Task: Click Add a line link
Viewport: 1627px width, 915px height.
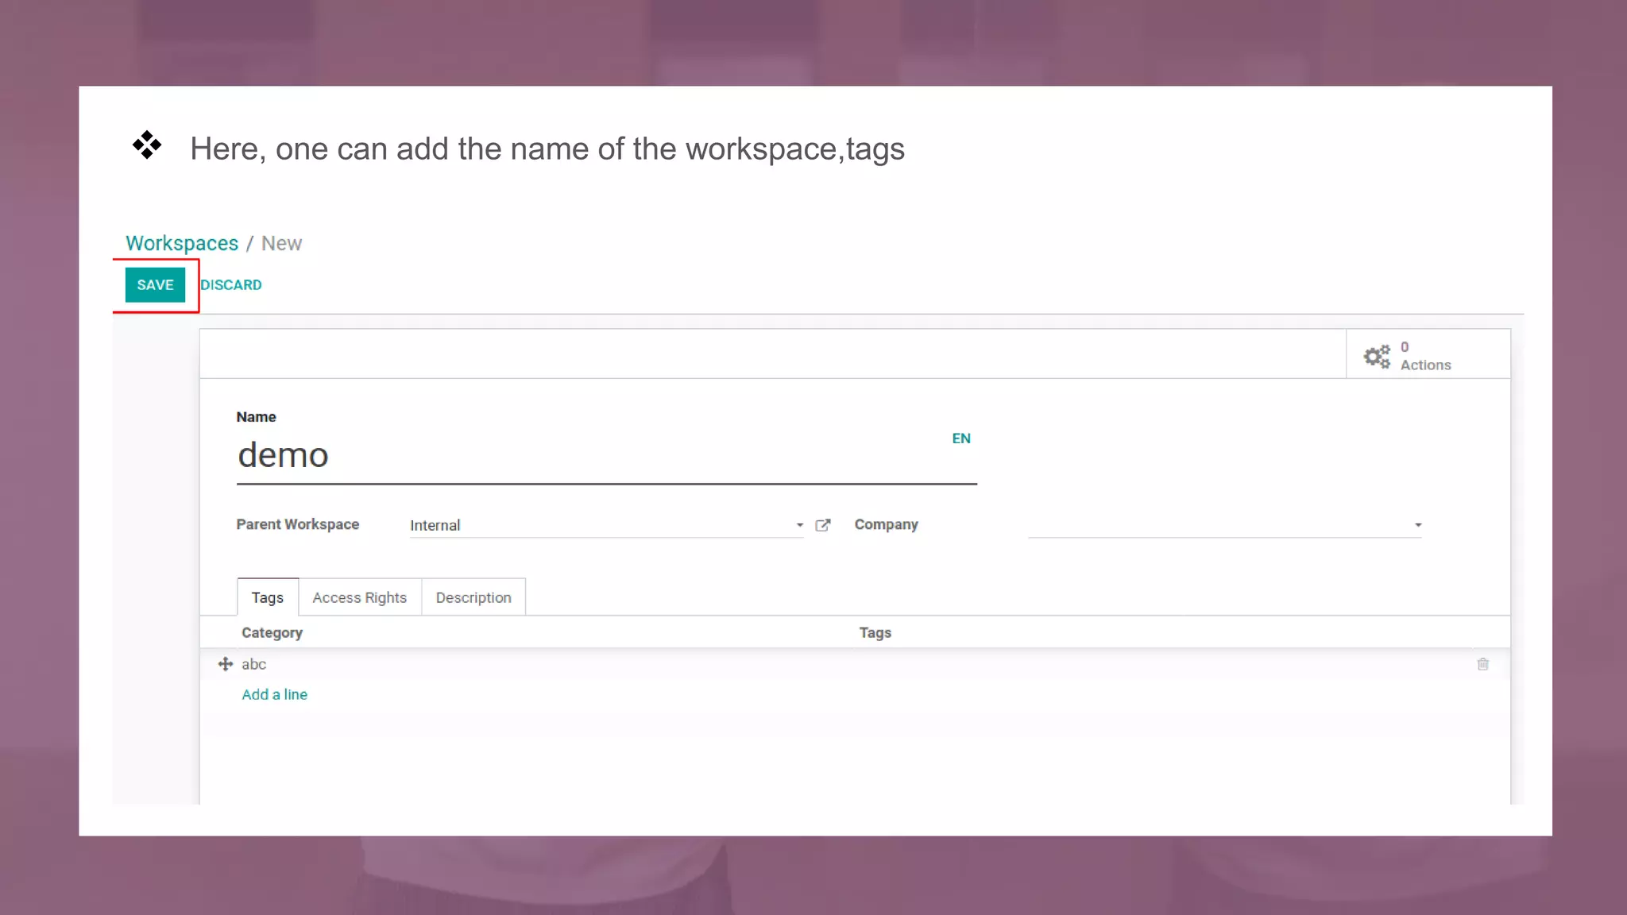Action: (x=274, y=694)
